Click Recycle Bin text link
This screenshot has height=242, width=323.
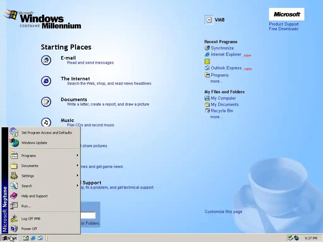222,111
